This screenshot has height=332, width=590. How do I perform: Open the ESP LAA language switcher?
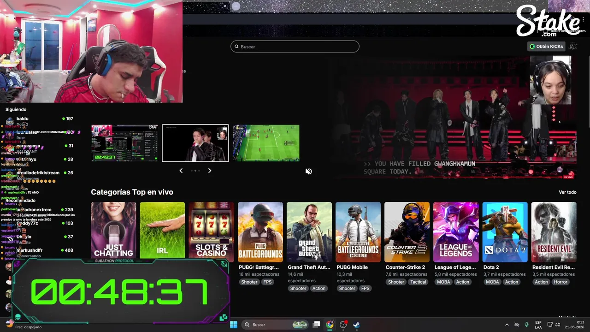coord(538,325)
